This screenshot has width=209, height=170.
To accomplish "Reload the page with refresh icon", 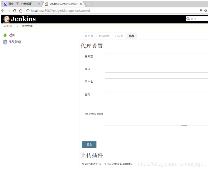I will click(x=15, y=11).
